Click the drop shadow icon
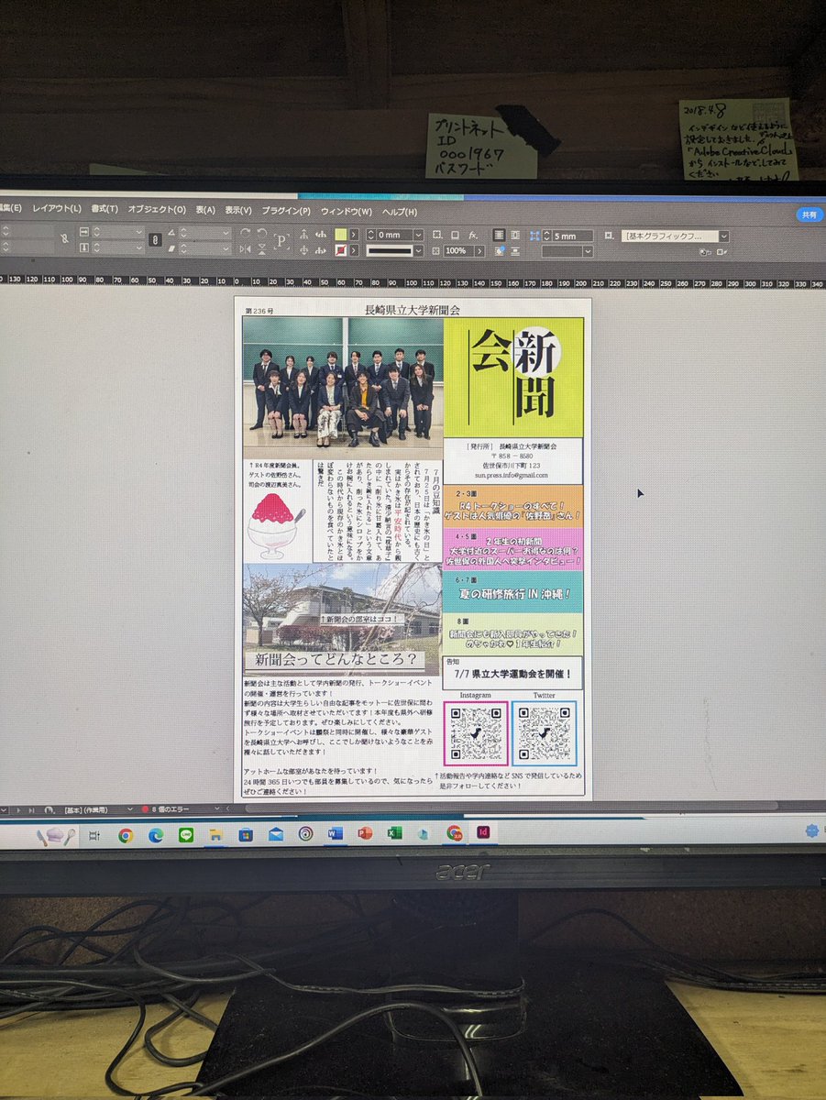Screen dimensions: 826x1100 [x=455, y=235]
